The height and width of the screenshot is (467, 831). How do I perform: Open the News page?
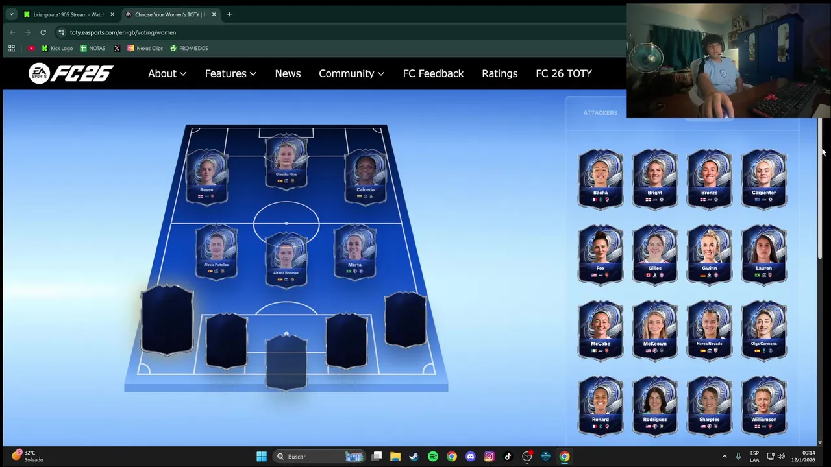click(288, 73)
